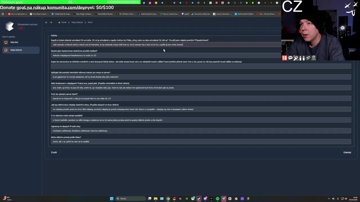
Task: Open the taskbar clock and date
Action: (353, 199)
